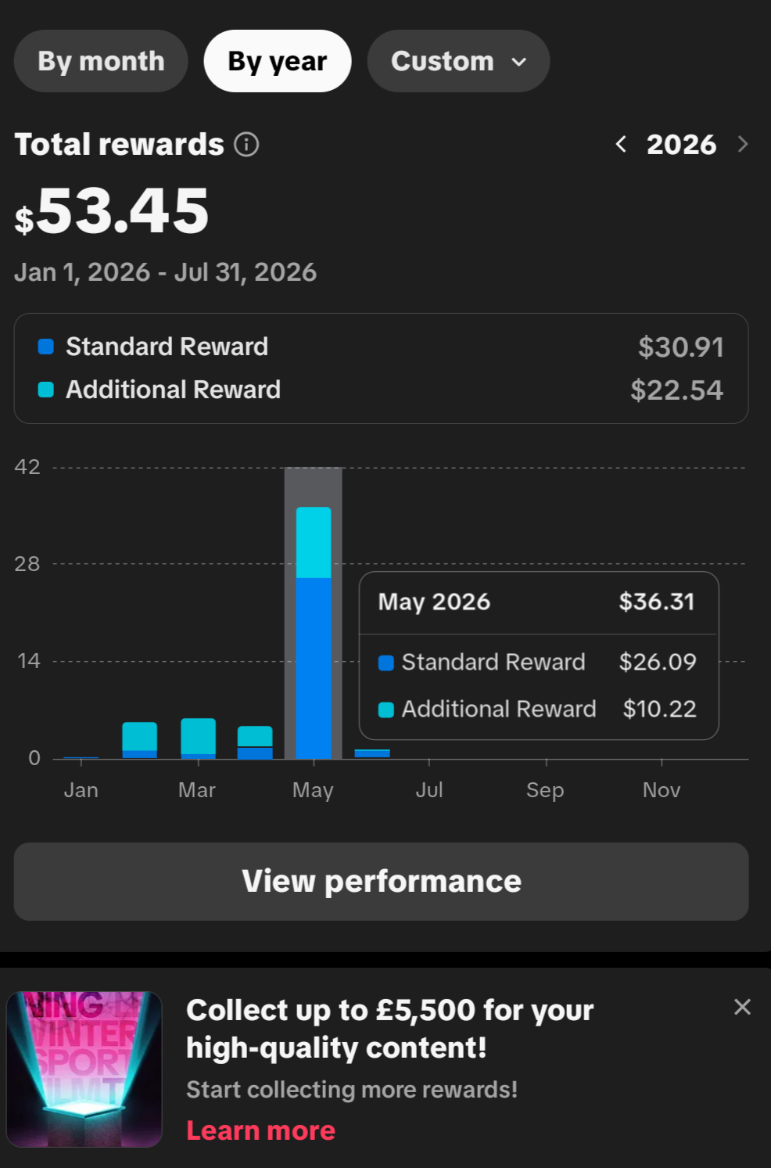Screen dimensions: 771x1168
Task: Dismiss the rewards promotion banner
Action: click(x=742, y=1007)
